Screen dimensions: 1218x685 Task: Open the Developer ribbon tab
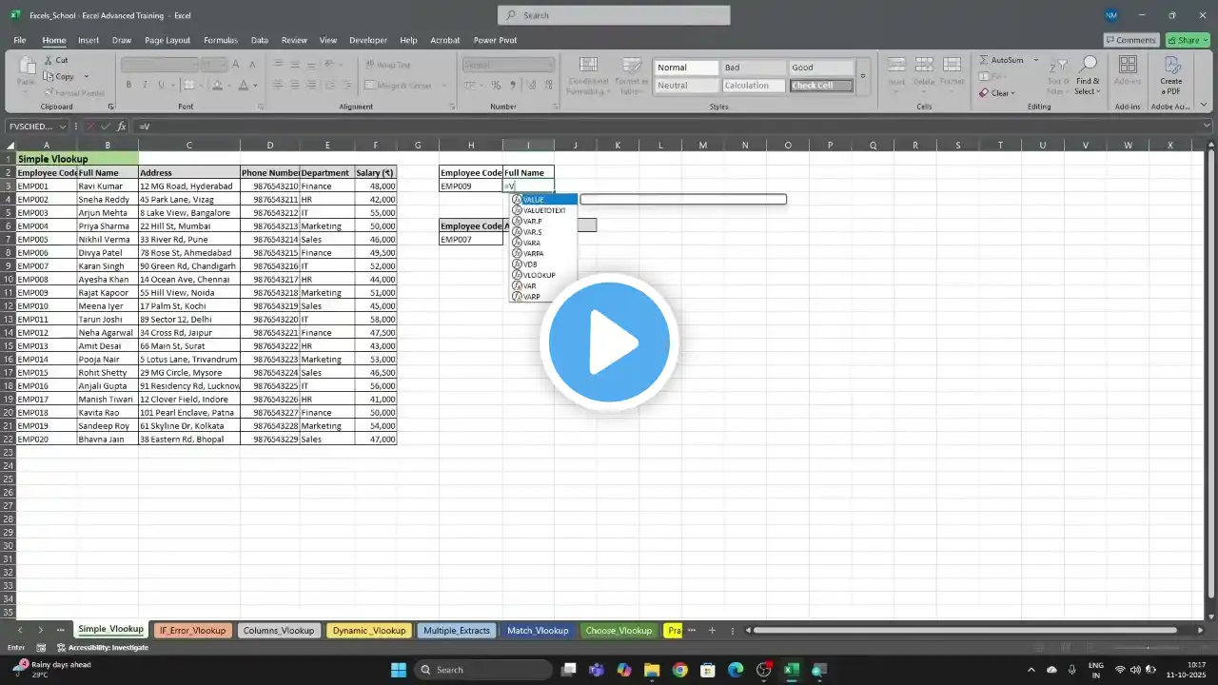click(x=368, y=40)
